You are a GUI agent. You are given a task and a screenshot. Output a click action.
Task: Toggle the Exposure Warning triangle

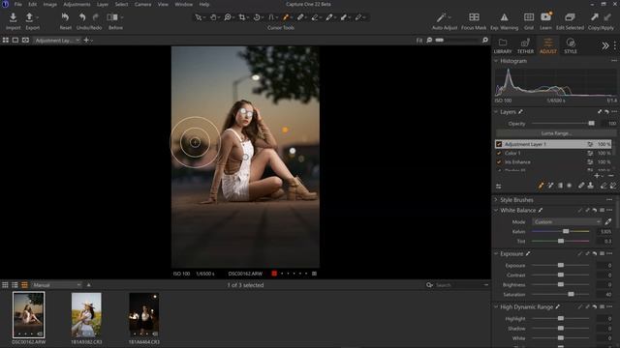point(504,17)
